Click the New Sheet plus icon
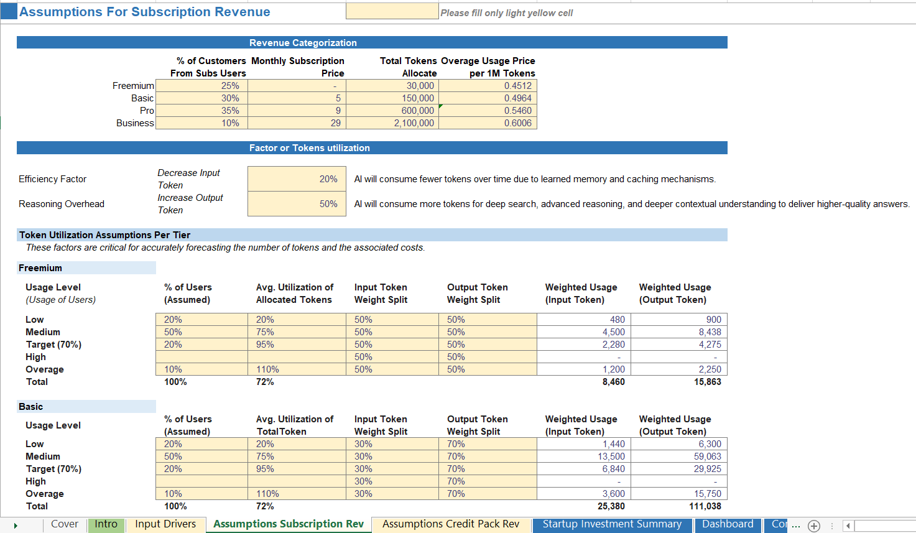 point(814,526)
